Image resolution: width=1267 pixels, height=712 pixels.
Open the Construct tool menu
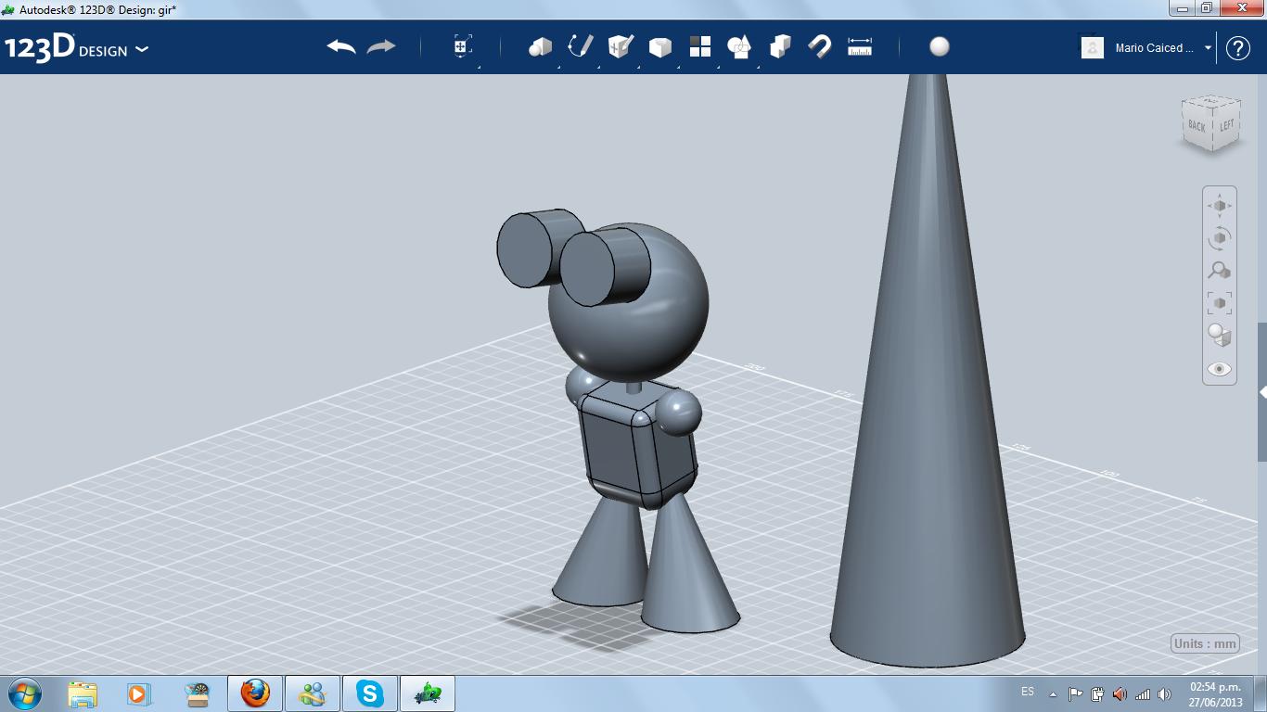[621, 46]
